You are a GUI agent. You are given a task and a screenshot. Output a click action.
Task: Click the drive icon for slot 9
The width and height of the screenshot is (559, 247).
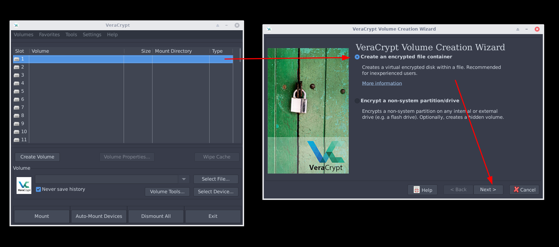click(17, 124)
